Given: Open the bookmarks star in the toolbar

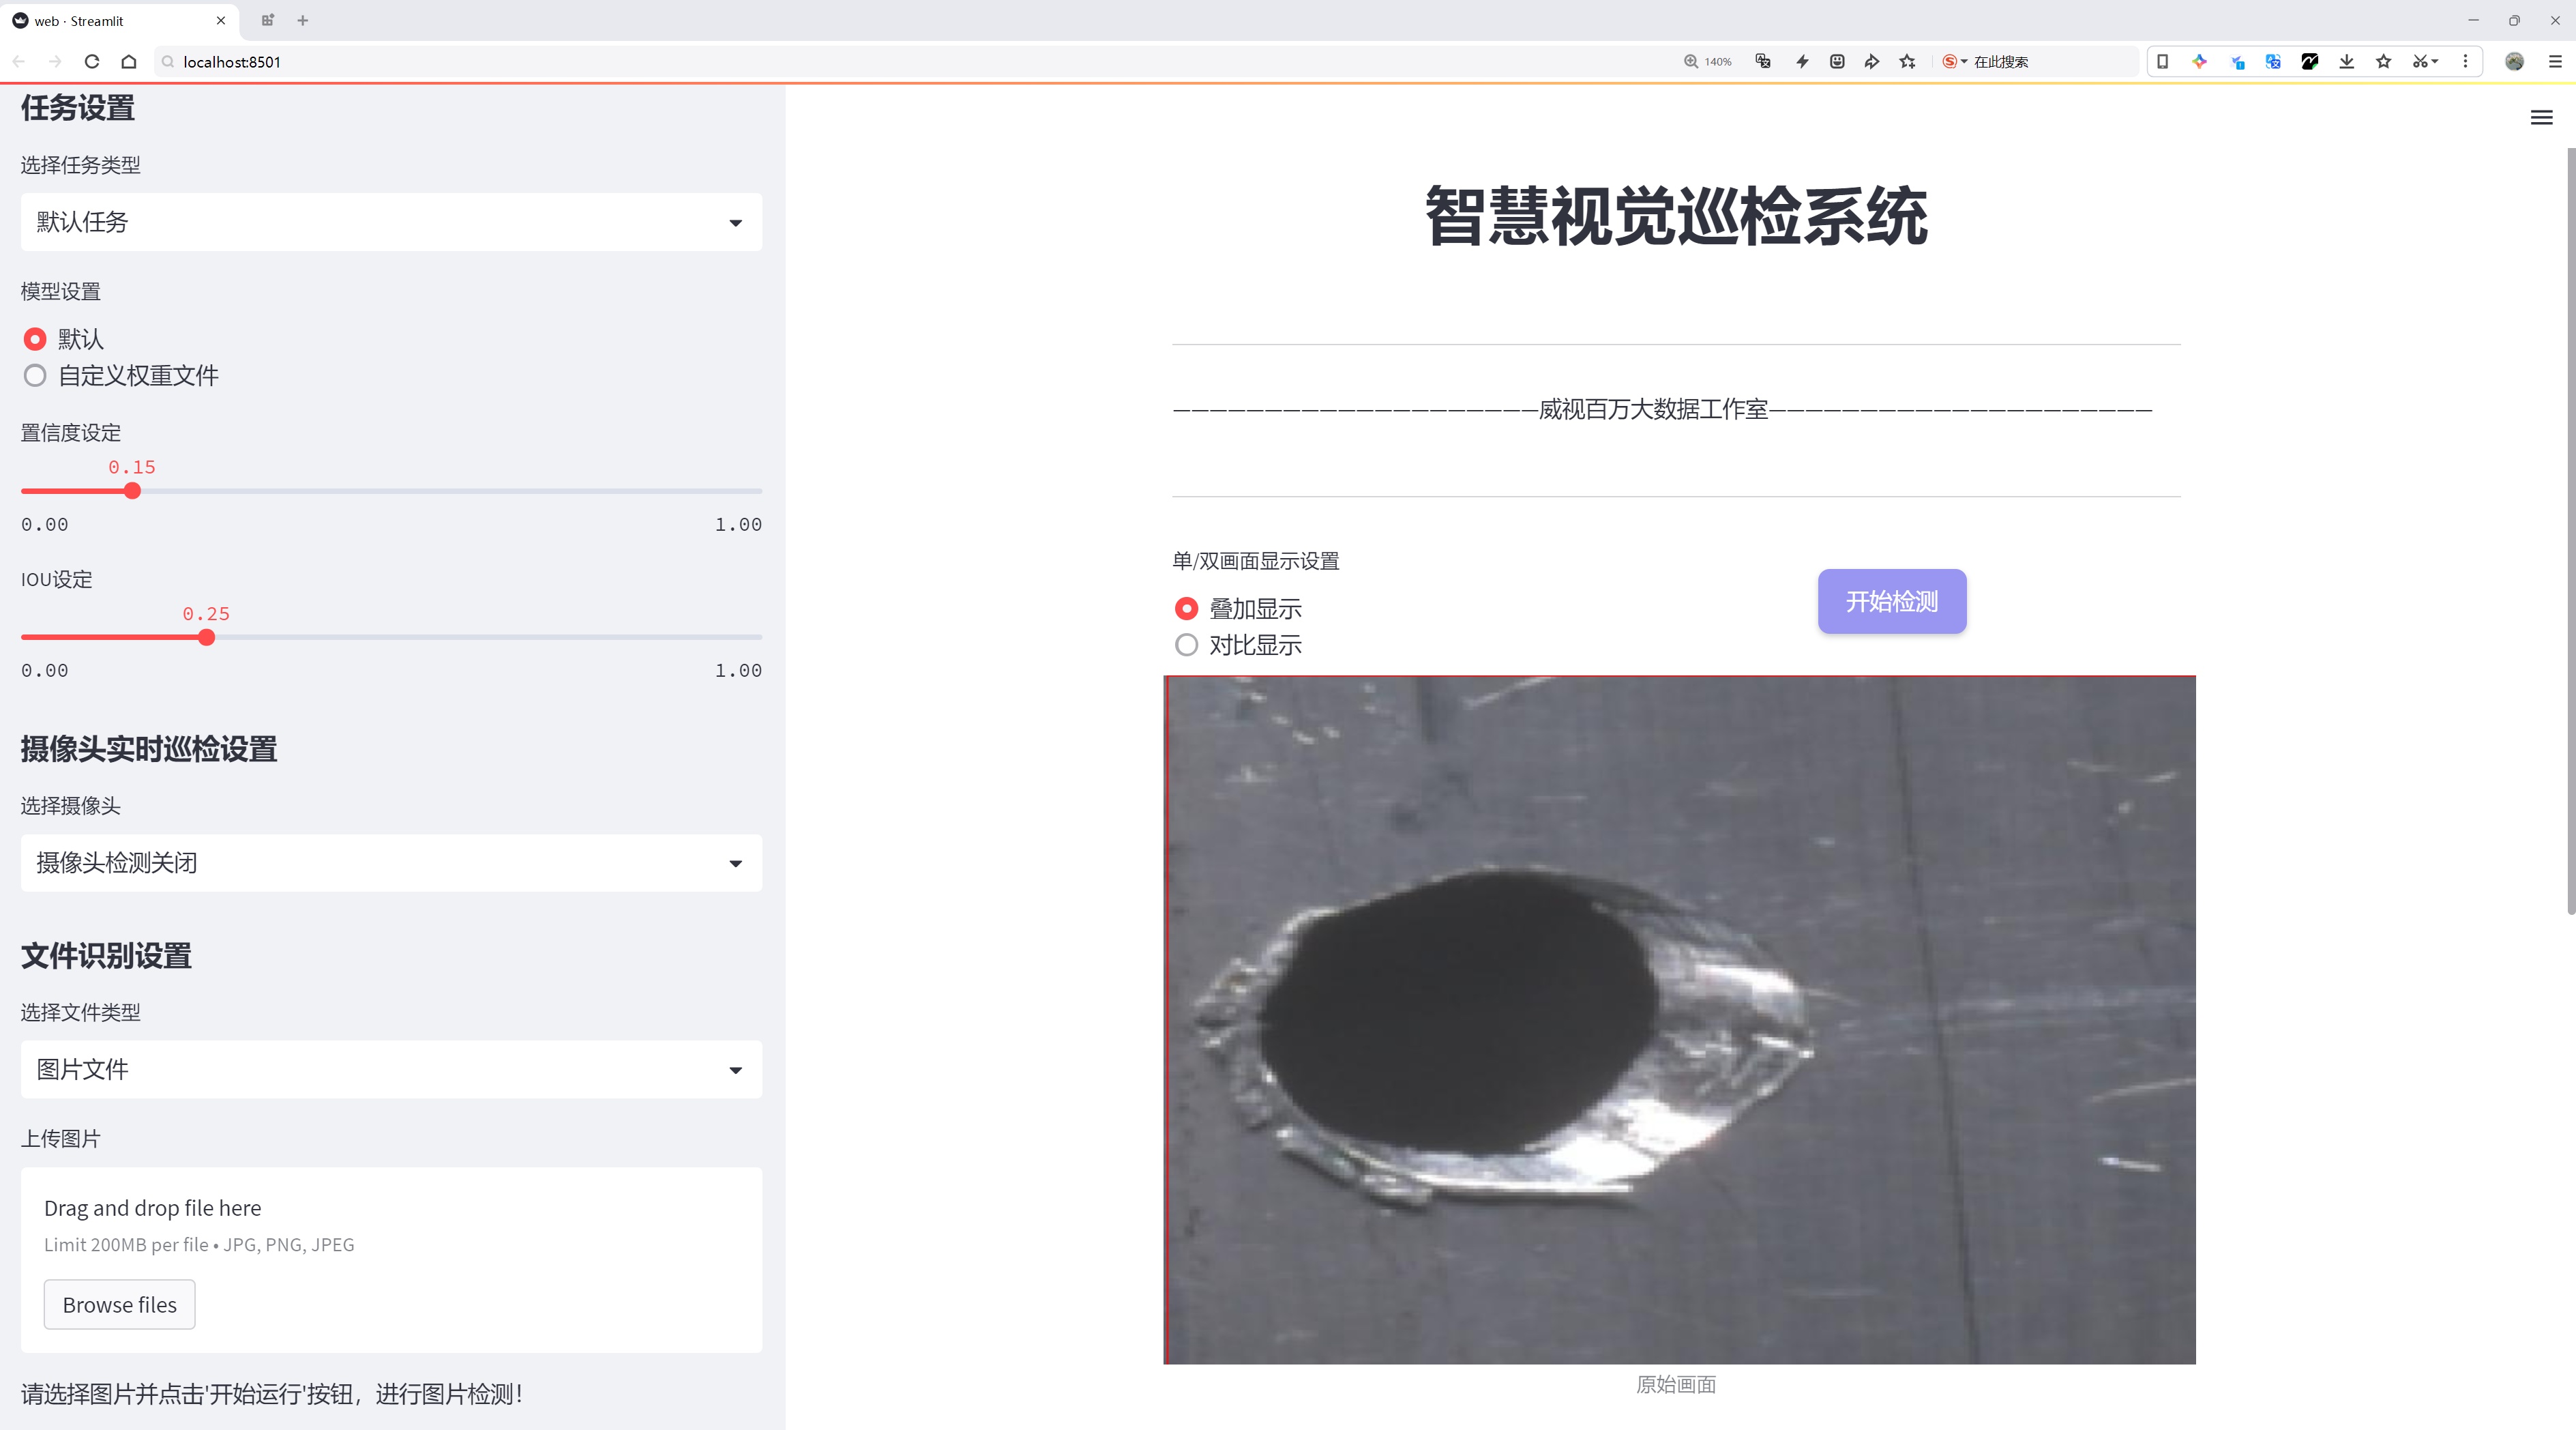Looking at the screenshot, I should pos(2384,61).
